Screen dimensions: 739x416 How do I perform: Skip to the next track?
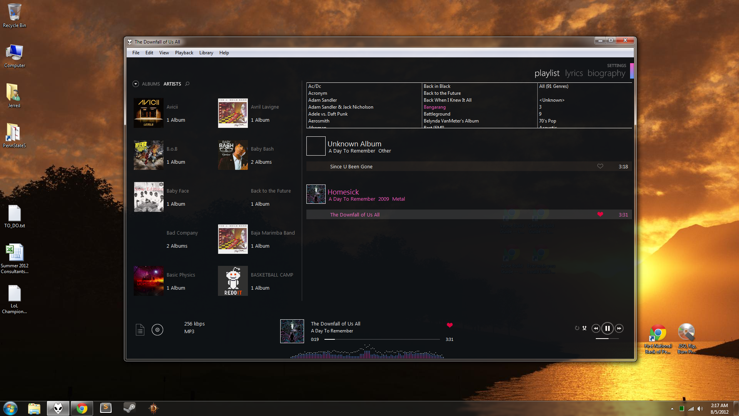(x=619, y=329)
